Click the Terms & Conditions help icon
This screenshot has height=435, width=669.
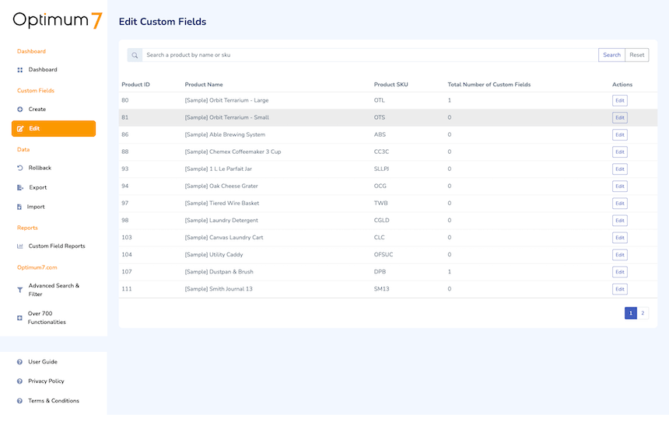19,401
